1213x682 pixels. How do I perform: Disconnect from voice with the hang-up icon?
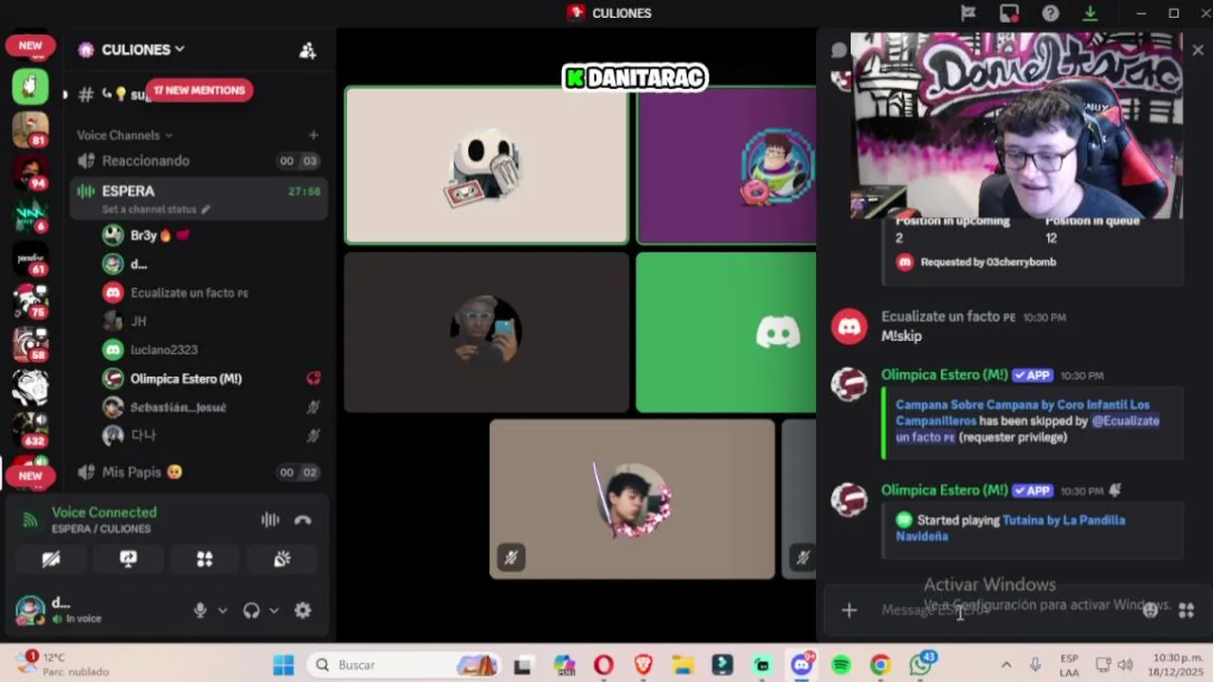302,519
